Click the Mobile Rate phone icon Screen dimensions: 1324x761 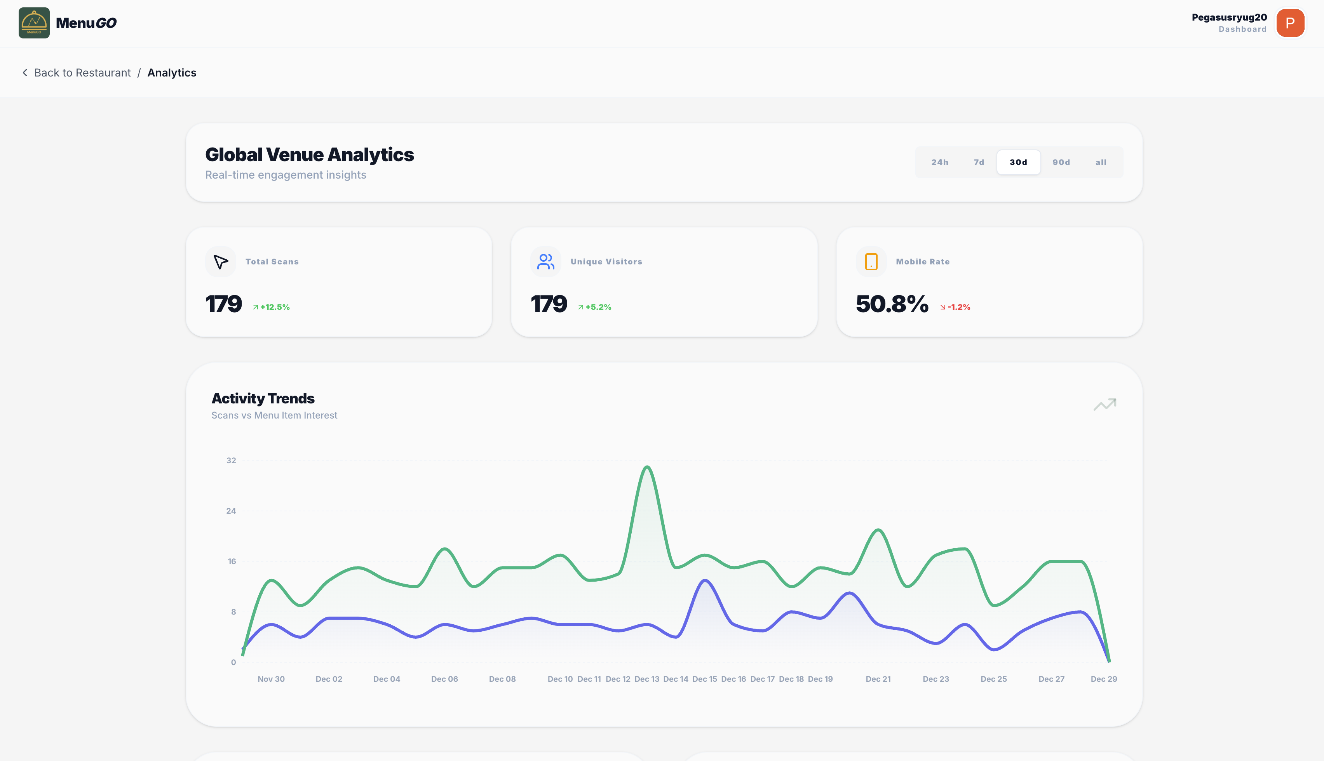[871, 262]
